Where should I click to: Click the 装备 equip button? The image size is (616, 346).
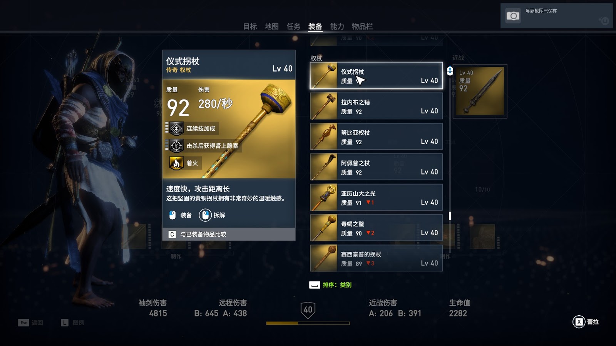pyautogui.click(x=181, y=215)
